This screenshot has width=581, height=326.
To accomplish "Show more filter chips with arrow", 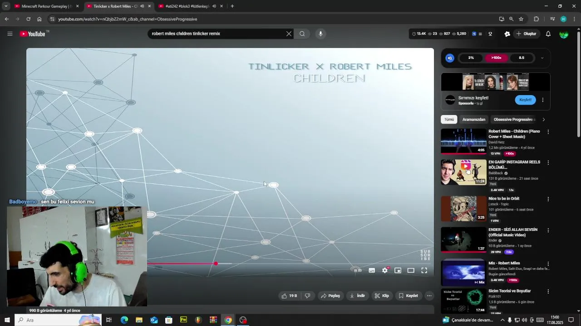I will [544, 120].
